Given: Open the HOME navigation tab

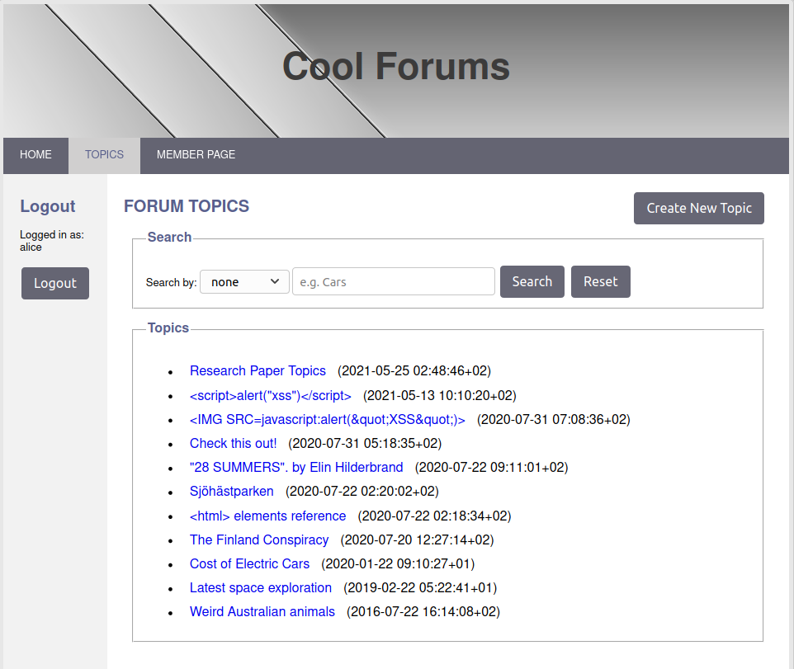Looking at the screenshot, I should point(35,155).
